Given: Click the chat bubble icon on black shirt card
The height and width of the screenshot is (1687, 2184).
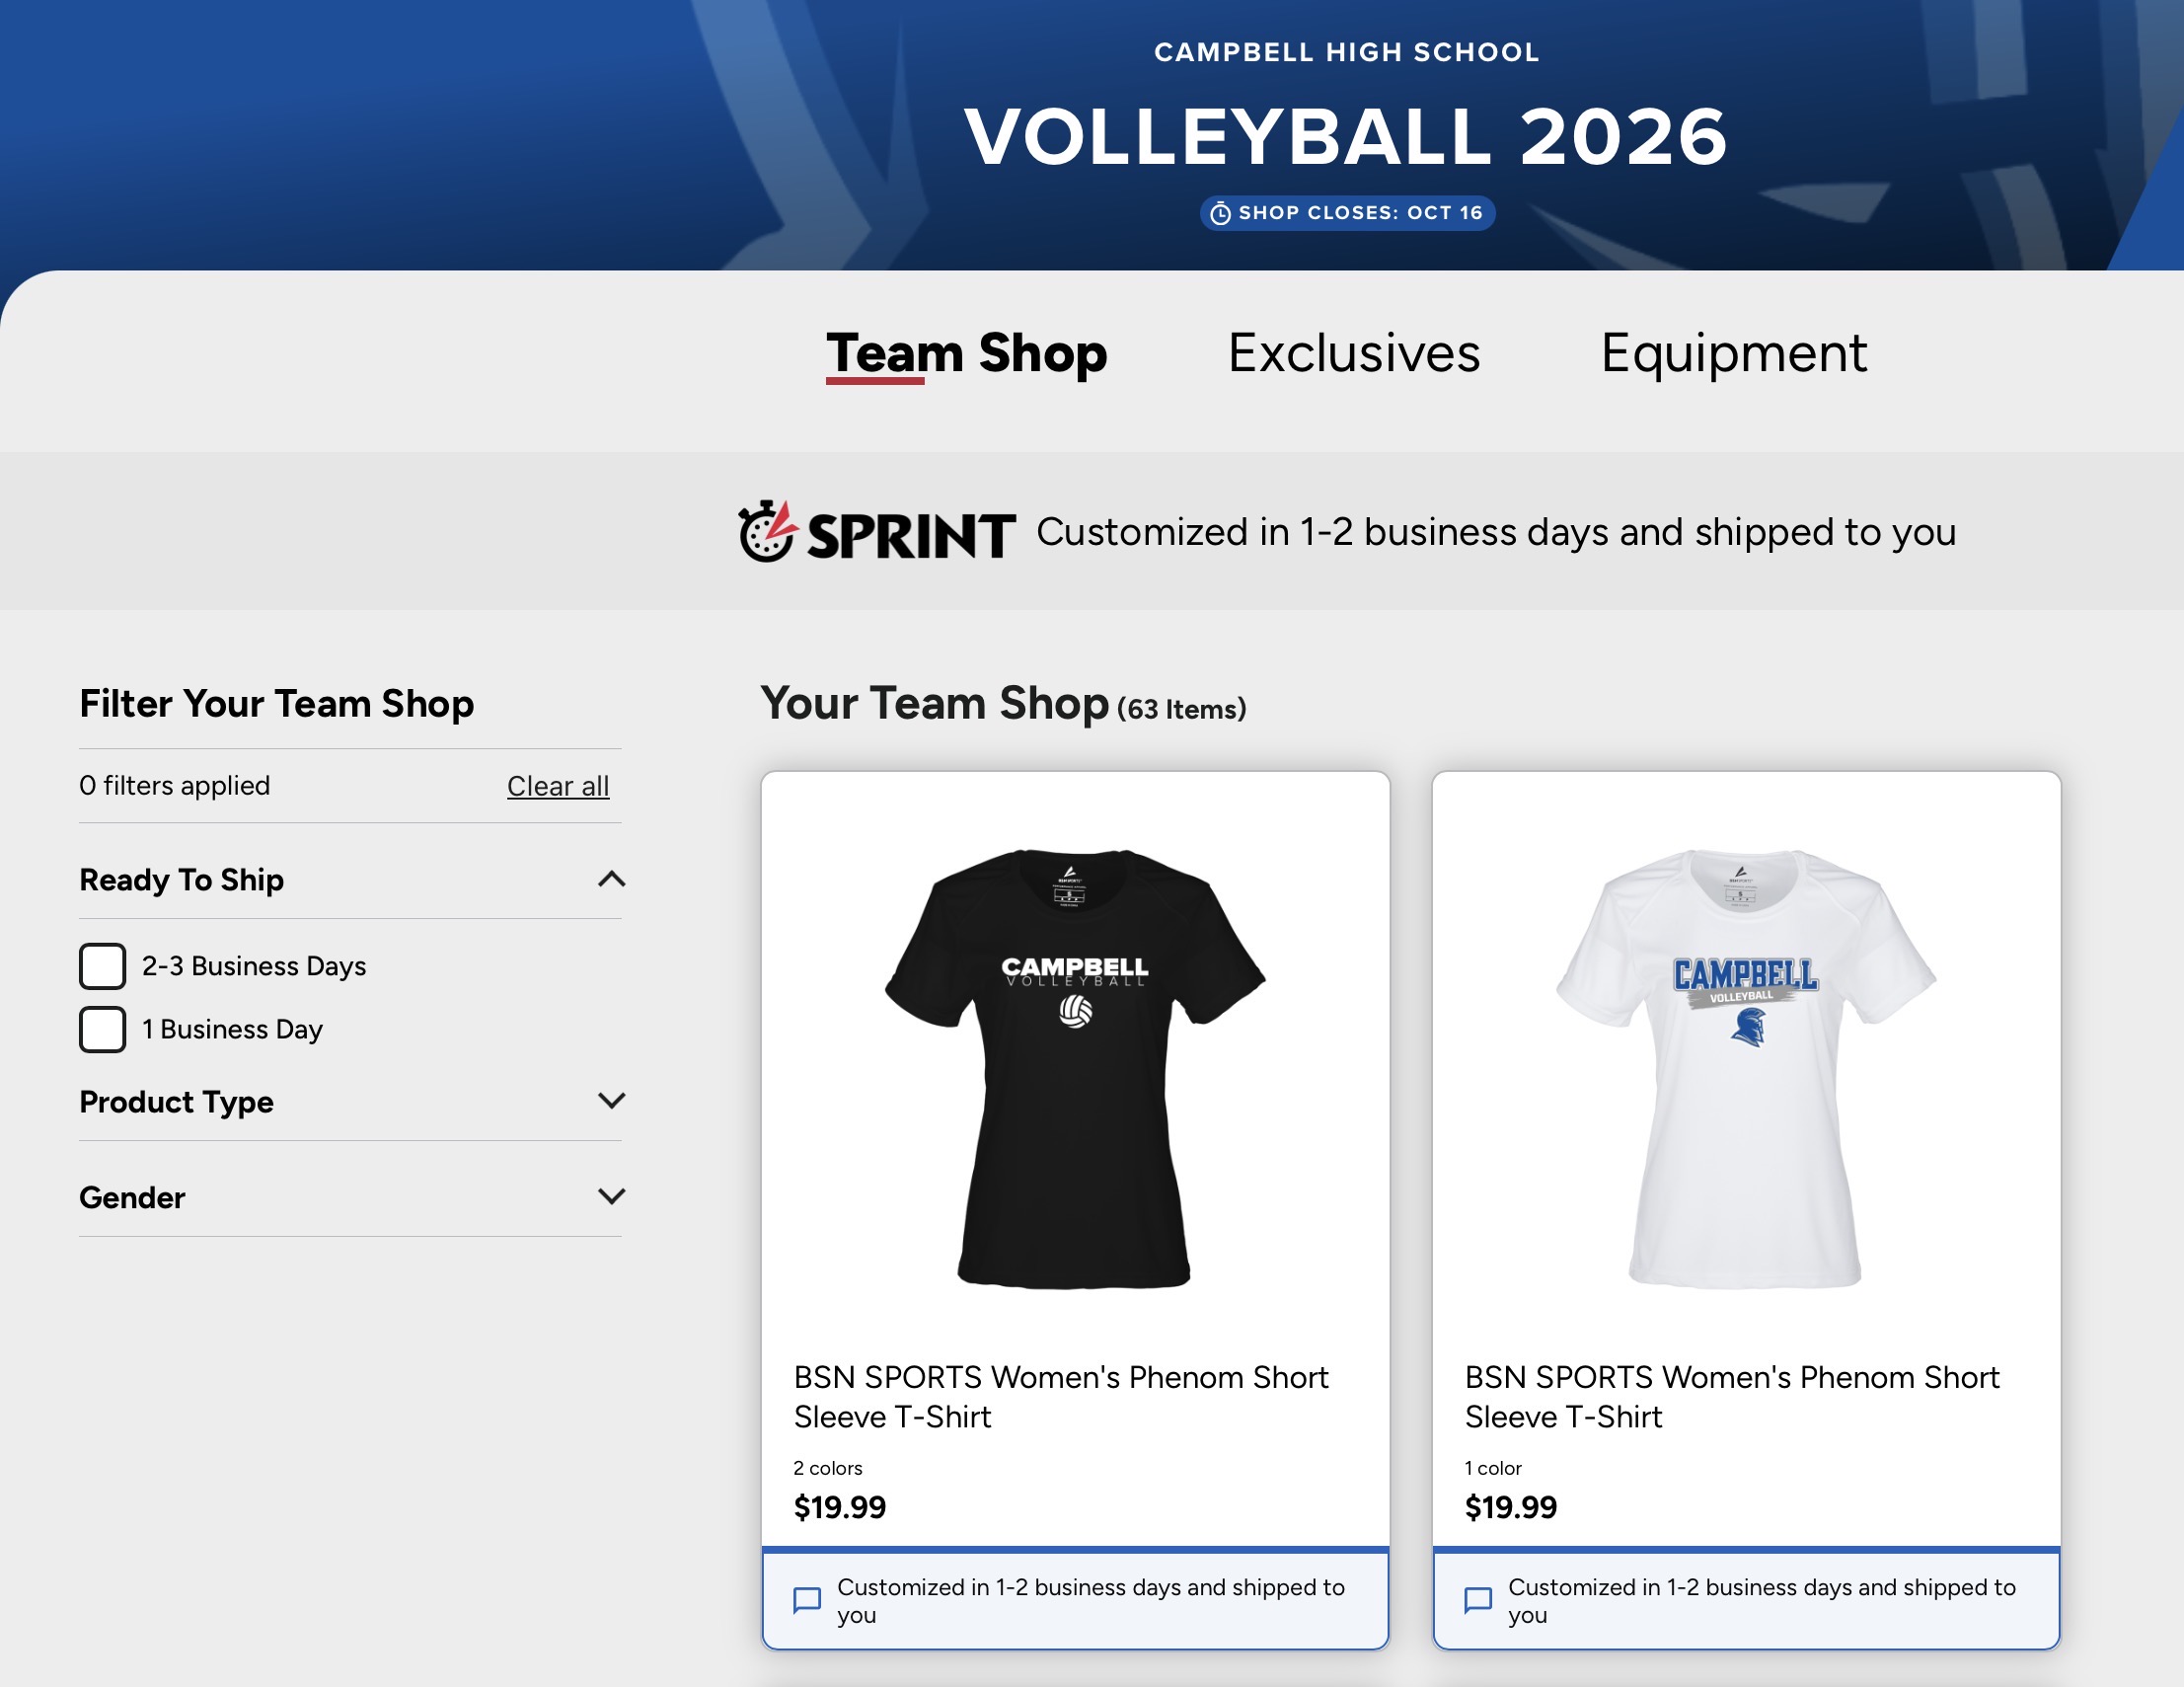Looking at the screenshot, I should pos(807,1601).
